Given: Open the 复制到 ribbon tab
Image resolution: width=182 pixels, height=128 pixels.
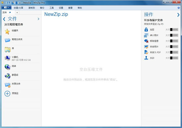Looking at the screenshot, I should click(x=32, y=8).
